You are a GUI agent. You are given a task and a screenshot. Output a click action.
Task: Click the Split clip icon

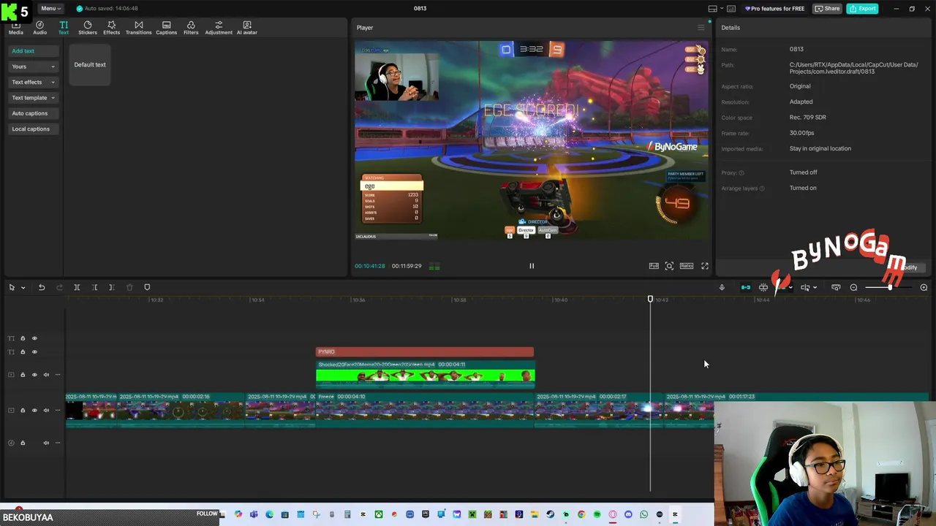click(x=77, y=287)
